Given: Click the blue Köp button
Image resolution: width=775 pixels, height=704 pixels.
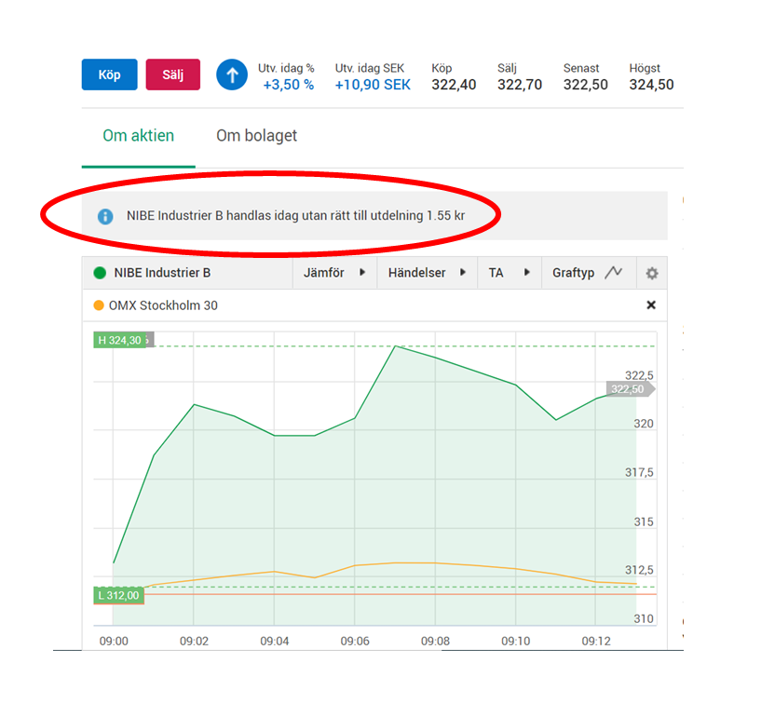Looking at the screenshot, I should 109,74.
